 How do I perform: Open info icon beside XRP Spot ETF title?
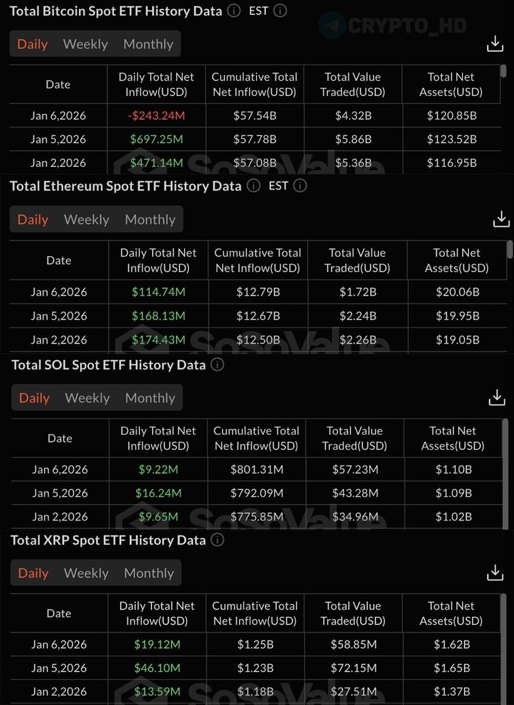coord(217,540)
